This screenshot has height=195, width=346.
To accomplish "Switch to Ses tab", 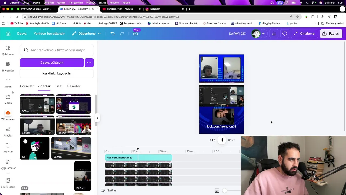I will [x=58, y=86].
